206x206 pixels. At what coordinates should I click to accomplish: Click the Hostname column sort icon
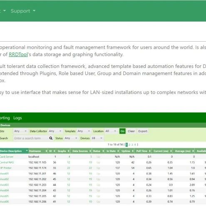pyautogui.click(x=46, y=151)
